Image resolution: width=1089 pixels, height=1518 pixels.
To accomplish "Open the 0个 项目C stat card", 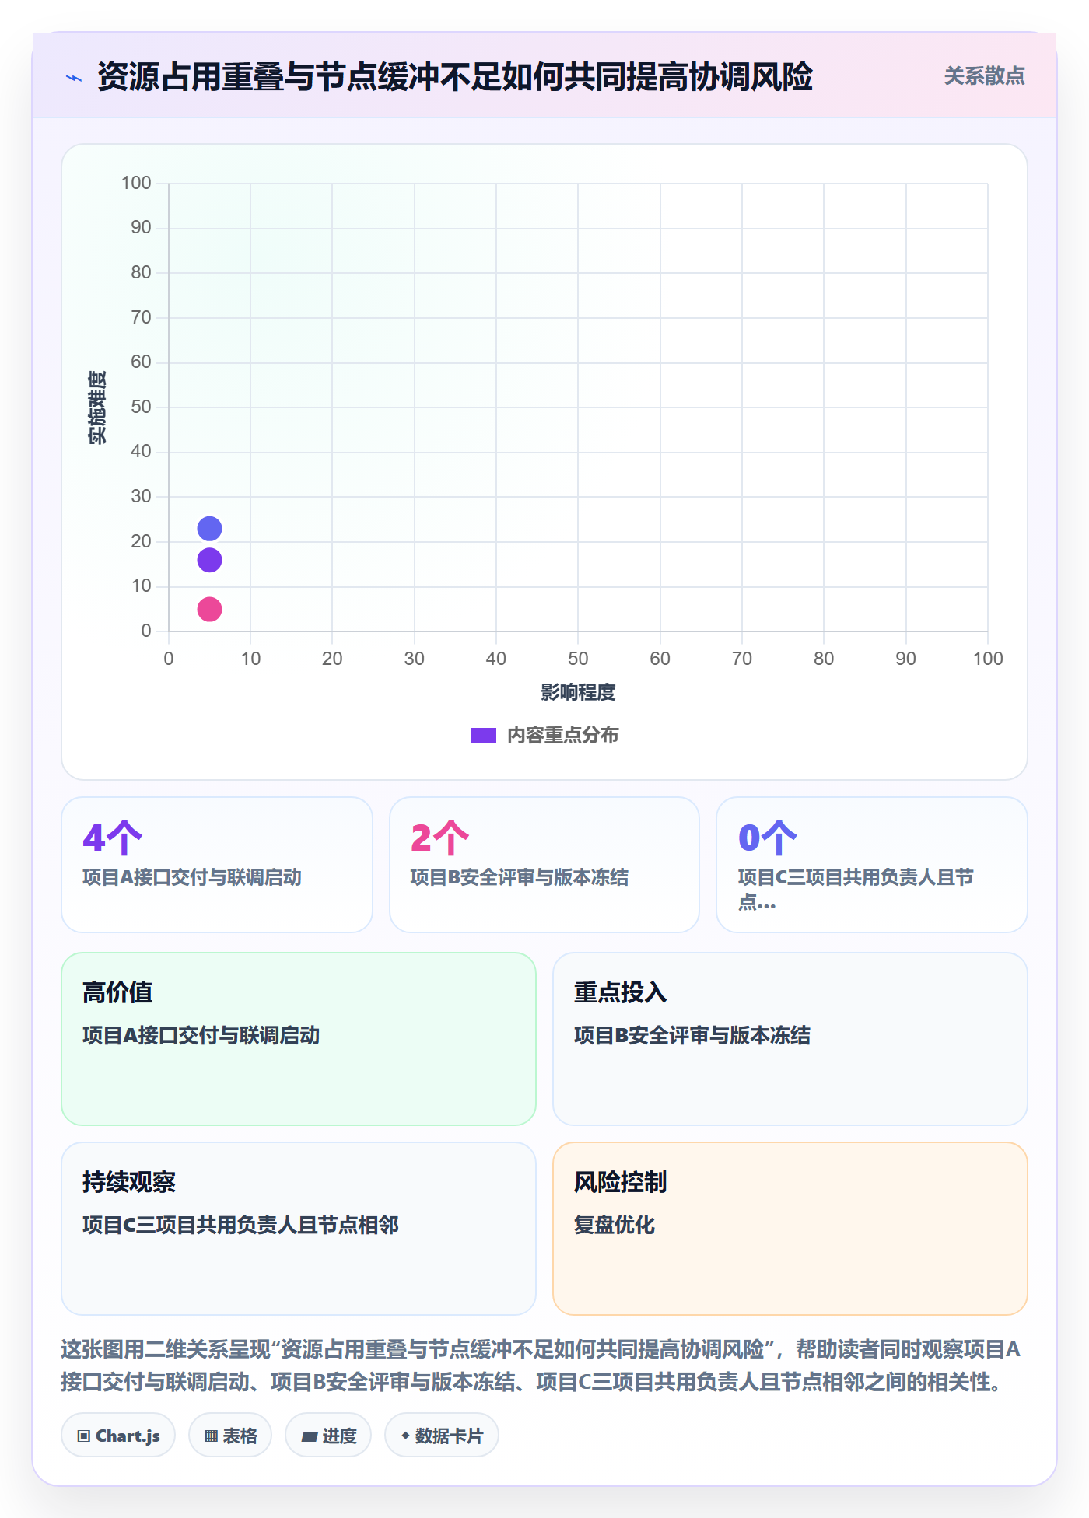I will tap(872, 865).
